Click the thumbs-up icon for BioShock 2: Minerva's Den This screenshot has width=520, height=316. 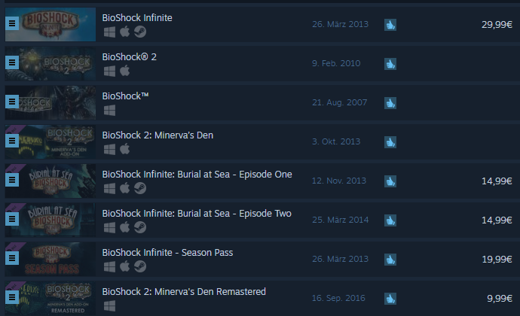pos(390,141)
